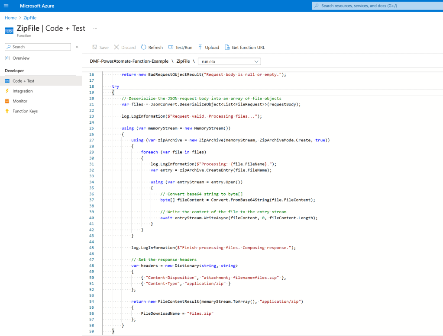This screenshot has width=443, height=336.
Task: Open the Azure portal hamburger menu
Action: 6,6
